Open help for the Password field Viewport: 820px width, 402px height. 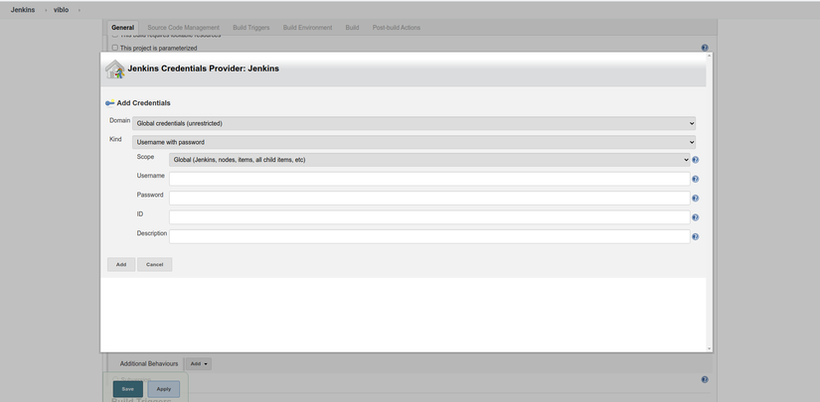[695, 199]
